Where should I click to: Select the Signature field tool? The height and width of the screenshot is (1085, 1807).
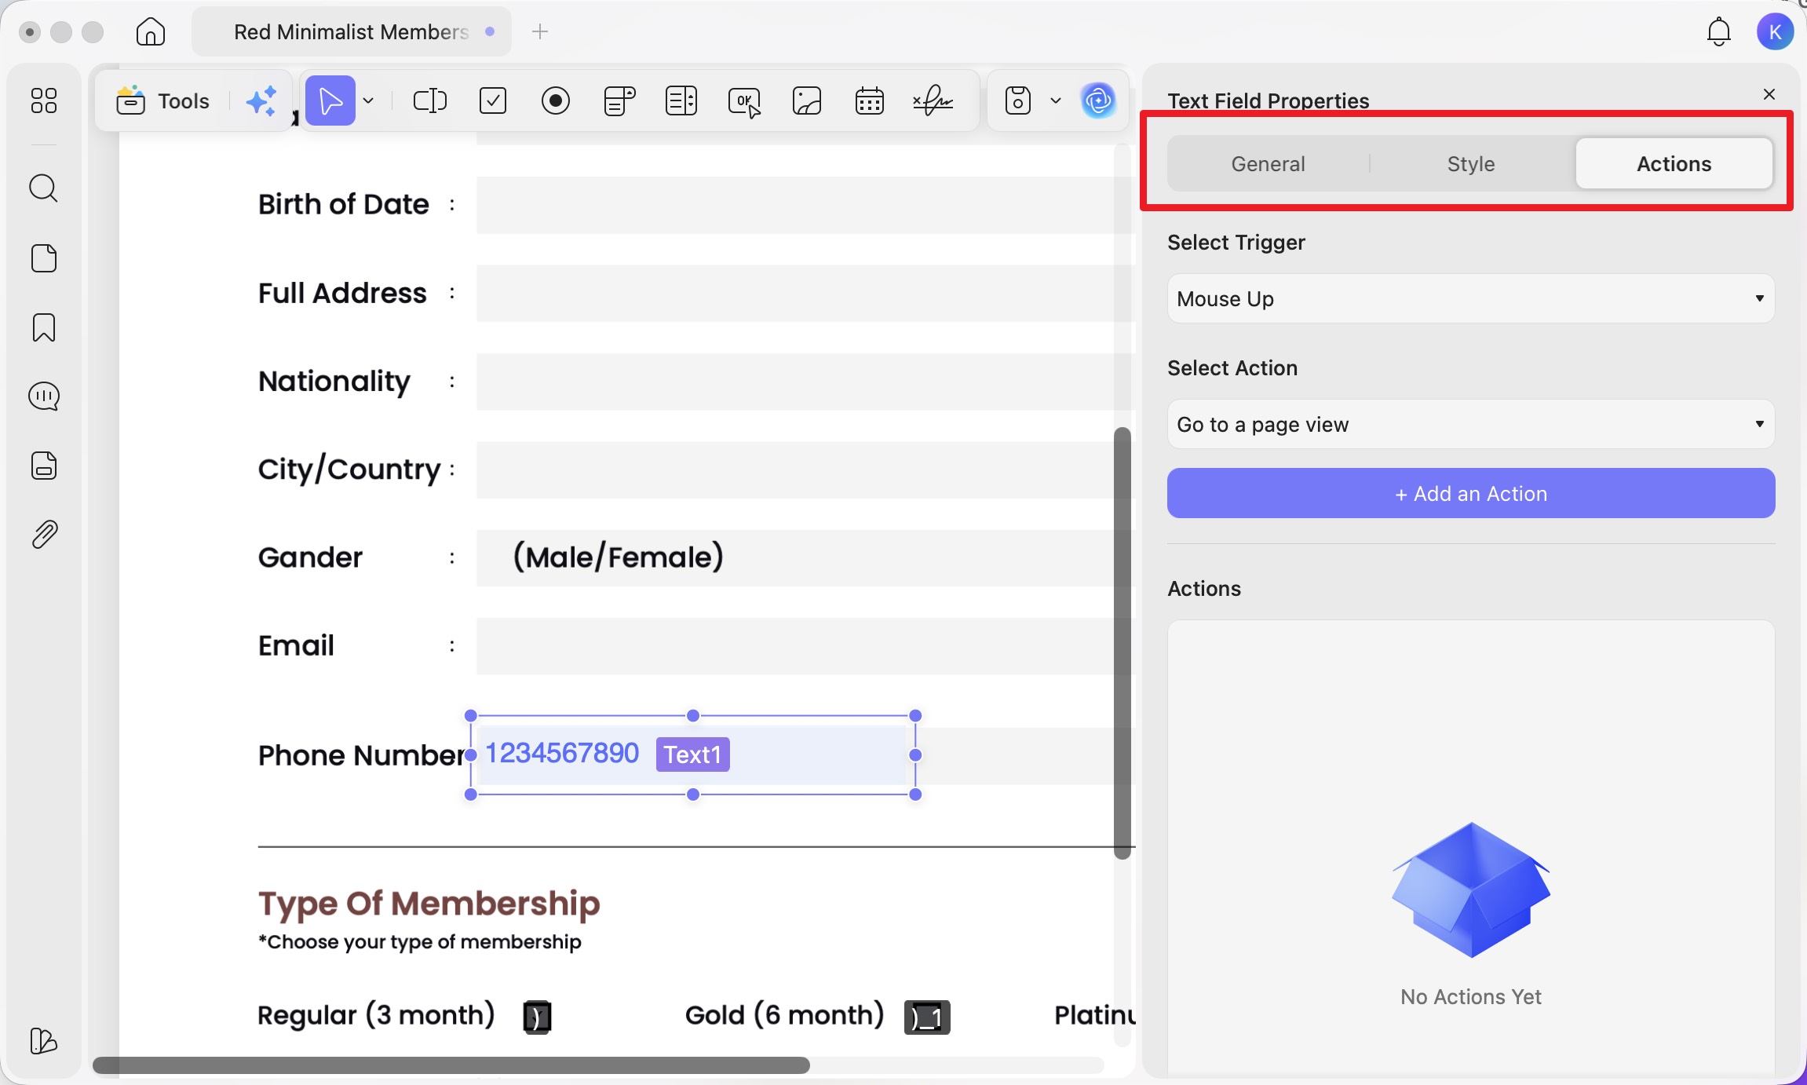point(933,100)
